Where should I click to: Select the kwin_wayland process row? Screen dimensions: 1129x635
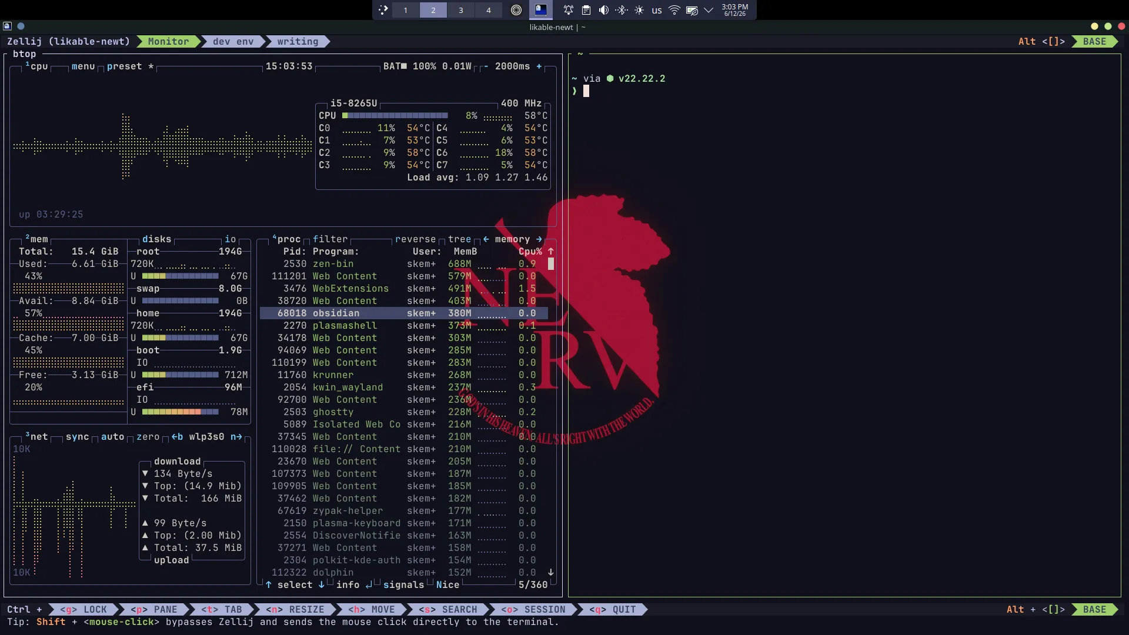[x=404, y=387]
